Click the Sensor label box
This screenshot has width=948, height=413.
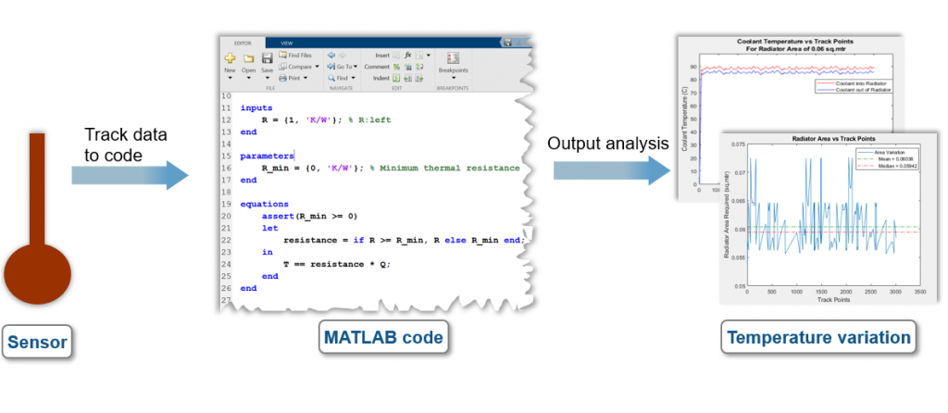coord(38,344)
